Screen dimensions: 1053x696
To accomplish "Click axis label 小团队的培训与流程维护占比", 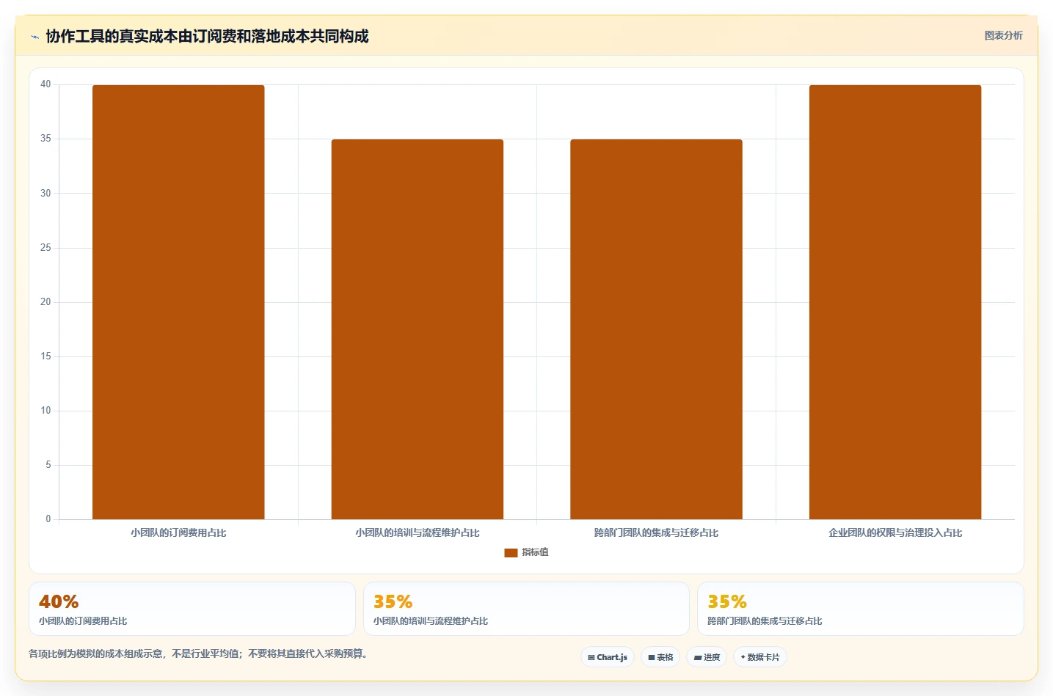I will coord(418,532).
